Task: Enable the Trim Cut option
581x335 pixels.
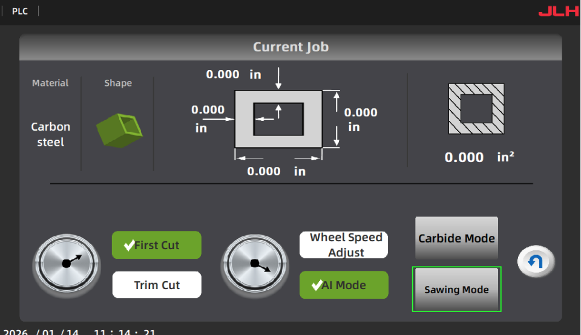Action: [156, 285]
